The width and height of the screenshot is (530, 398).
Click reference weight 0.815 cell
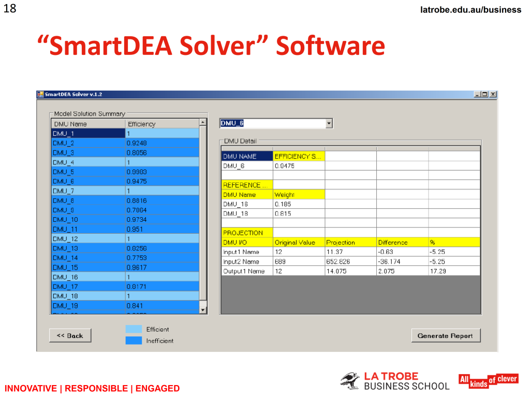[299, 214]
